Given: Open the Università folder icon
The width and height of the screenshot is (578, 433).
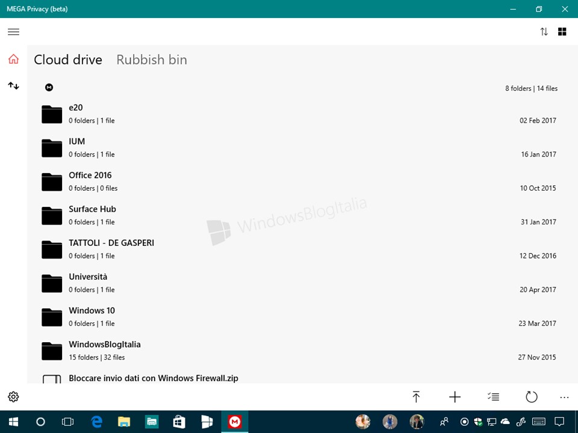Looking at the screenshot, I should (x=52, y=283).
